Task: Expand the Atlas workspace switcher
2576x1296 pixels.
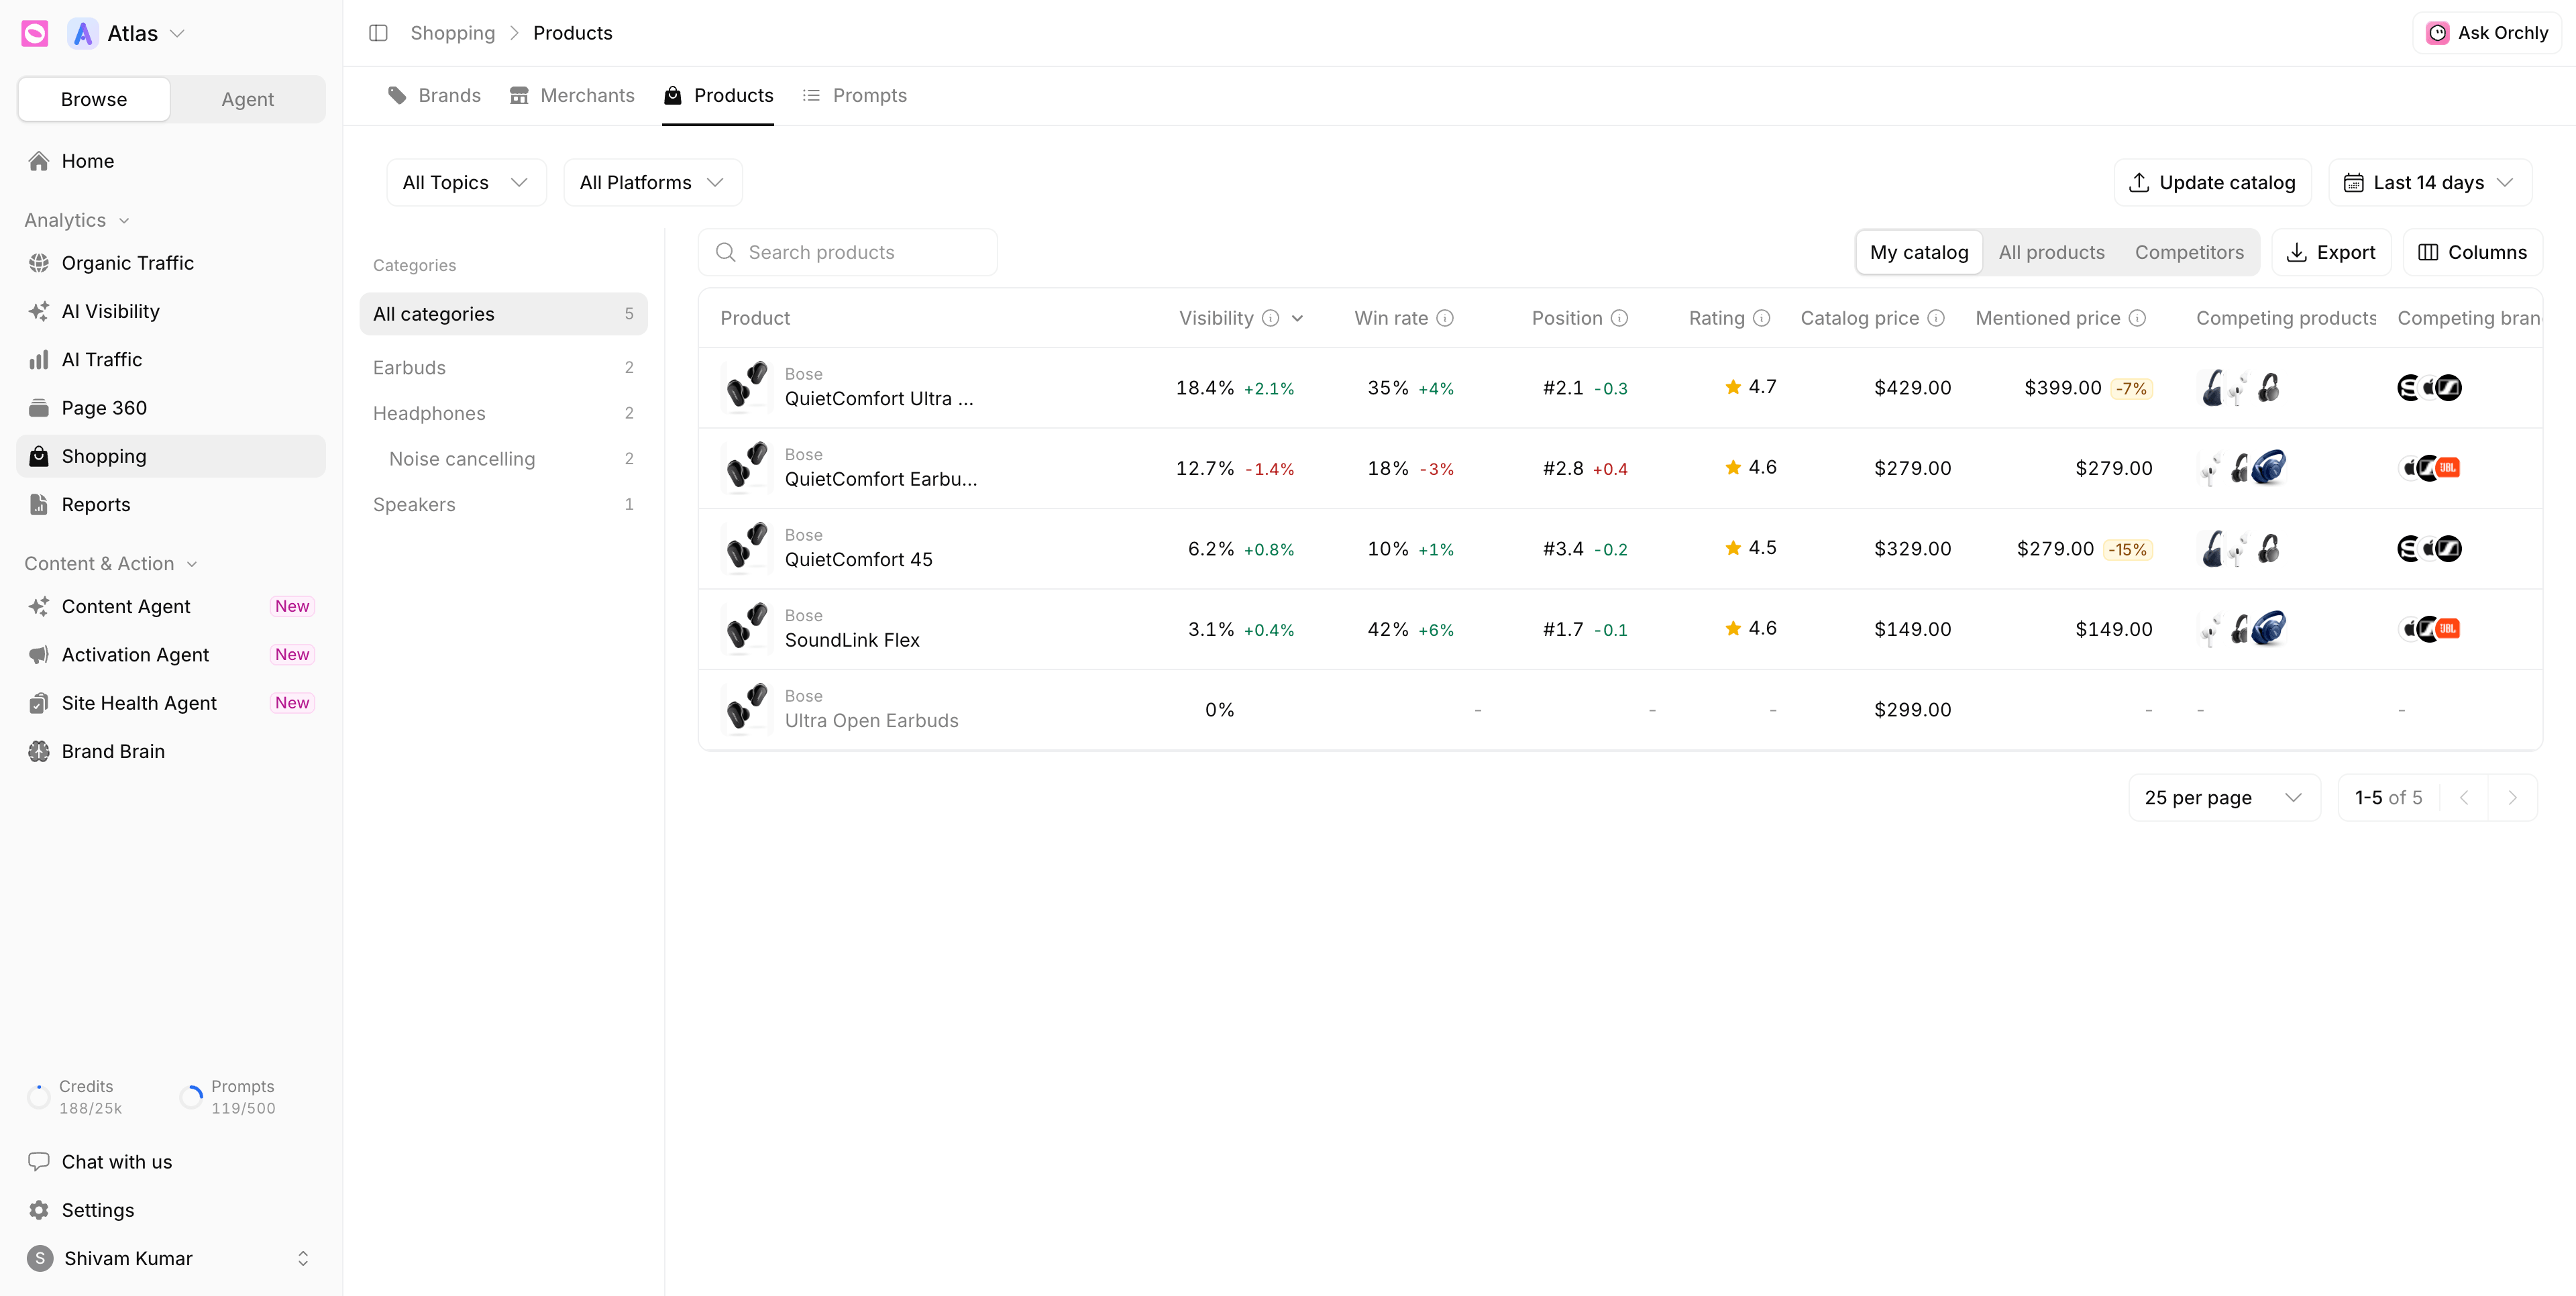Action: tap(127, 33)
